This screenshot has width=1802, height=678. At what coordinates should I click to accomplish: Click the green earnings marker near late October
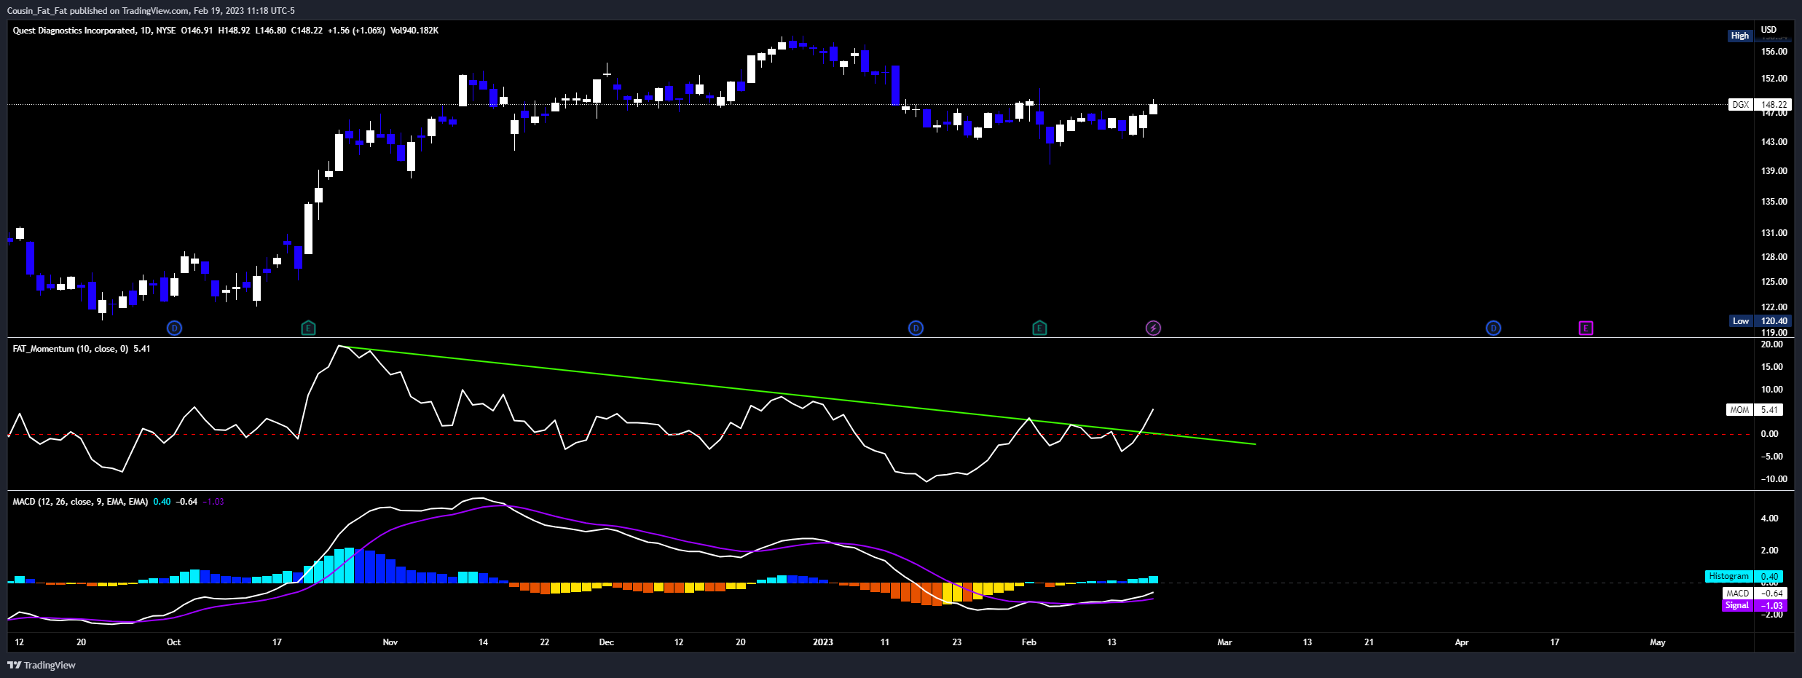click(308, 328)
